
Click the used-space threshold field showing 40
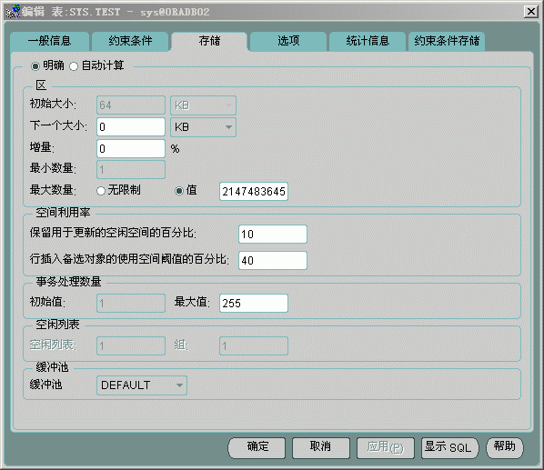coord(273,260)
